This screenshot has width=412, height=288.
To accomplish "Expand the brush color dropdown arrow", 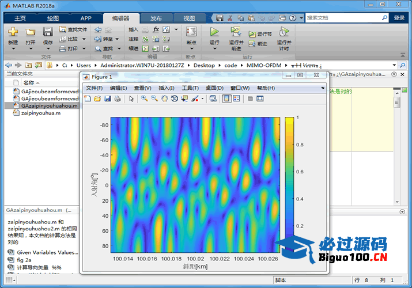I will click(x=202, y=98).
